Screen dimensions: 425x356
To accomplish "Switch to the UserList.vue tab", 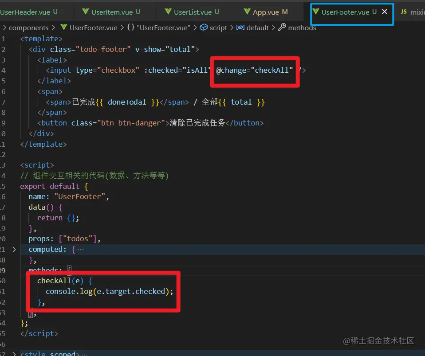I will (195, 12).
